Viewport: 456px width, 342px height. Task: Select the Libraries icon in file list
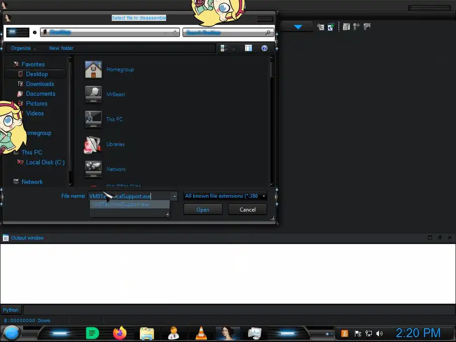tap(93, 144)
